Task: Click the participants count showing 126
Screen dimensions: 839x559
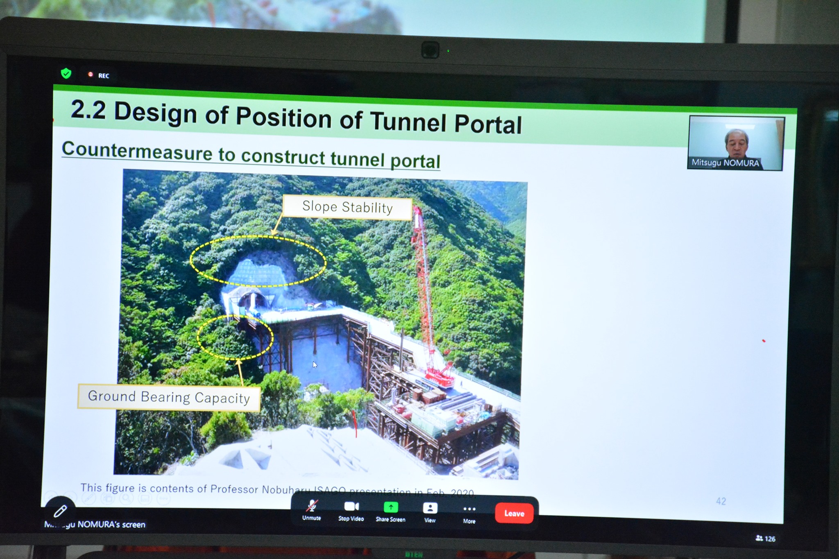Action: click(x=766, y=539)
